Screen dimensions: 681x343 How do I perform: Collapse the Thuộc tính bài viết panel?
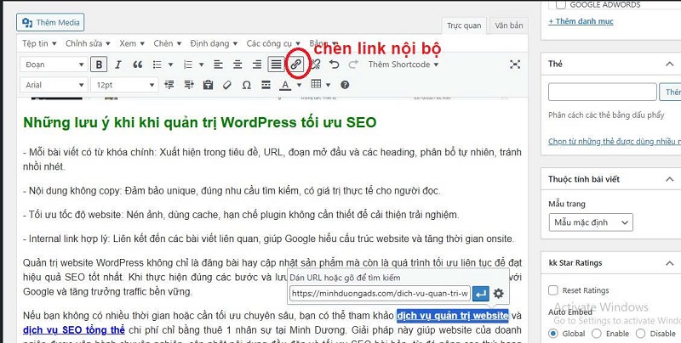click(669, 179)
